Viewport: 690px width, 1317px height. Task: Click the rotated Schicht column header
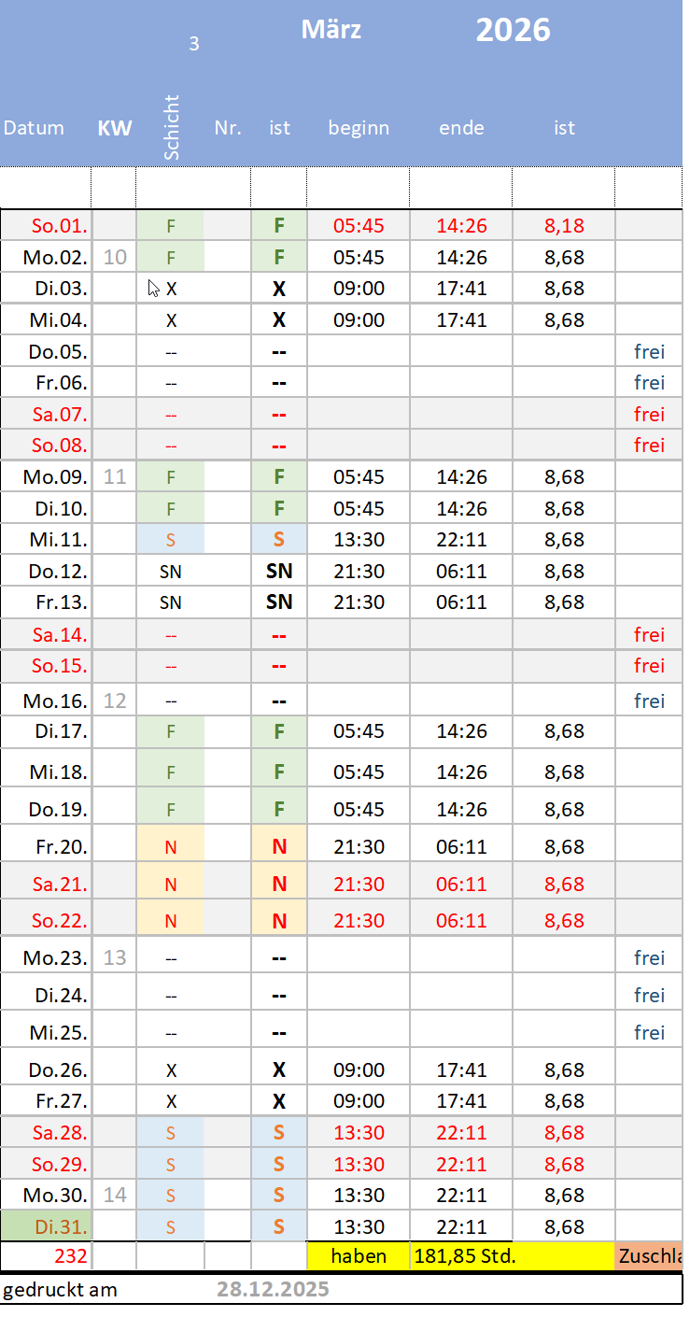[171, 127]
